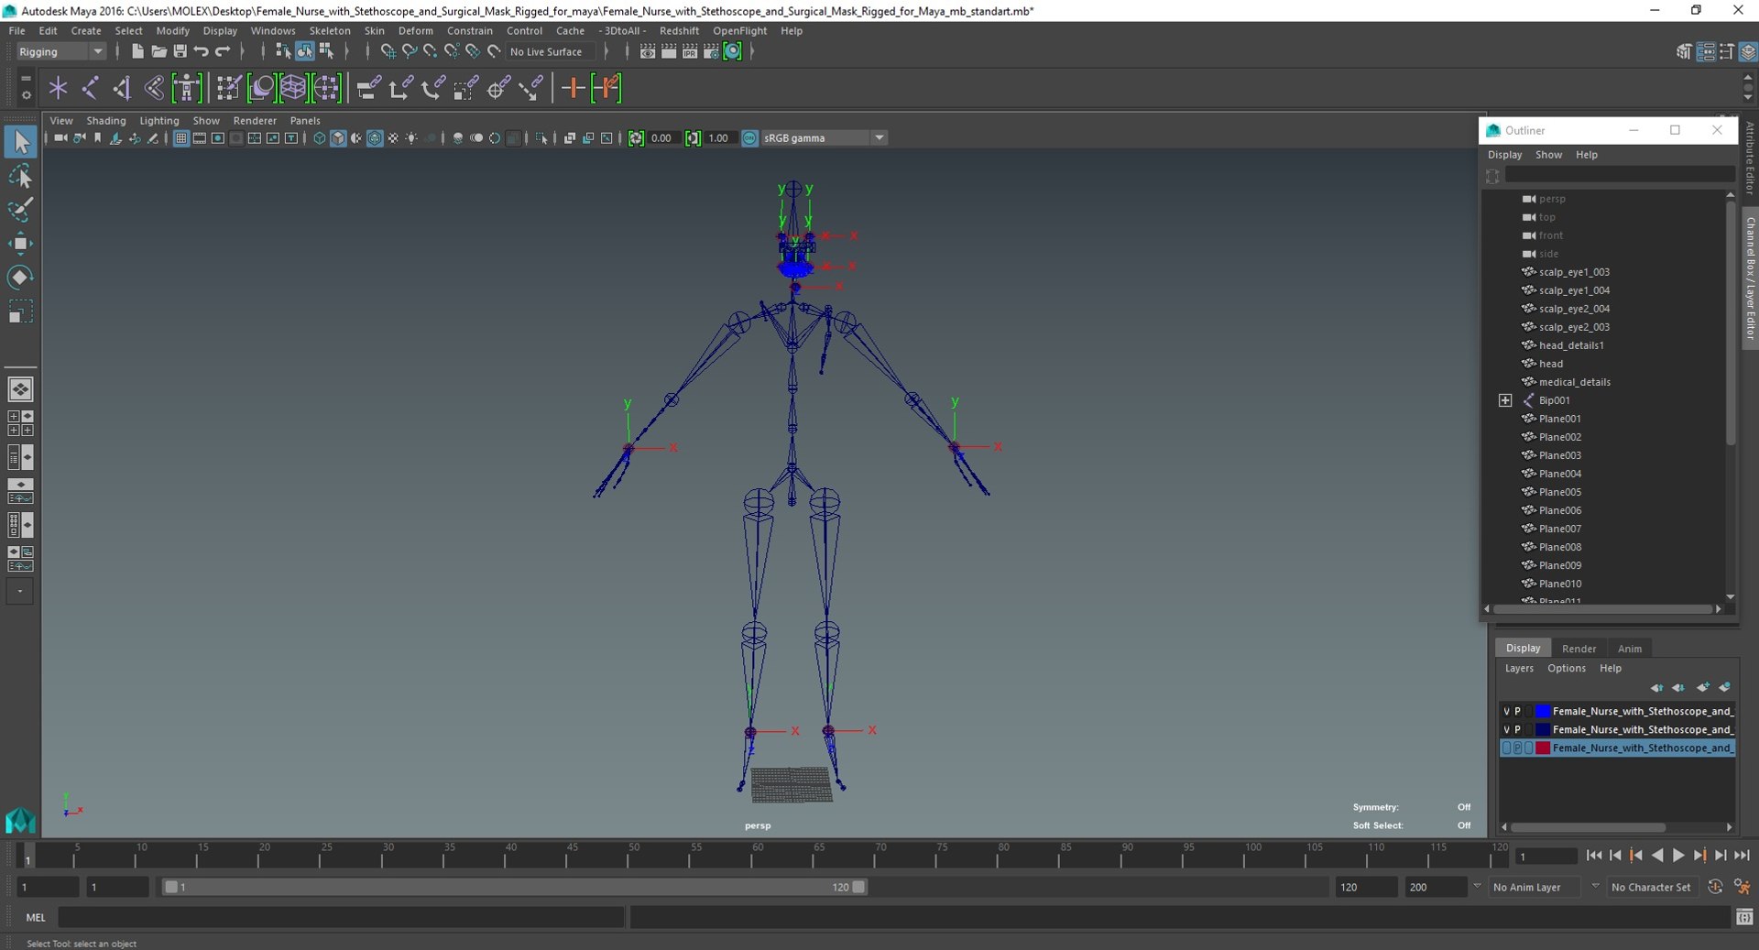Activate the Rotate tool in the toolbox

(20, 277)
